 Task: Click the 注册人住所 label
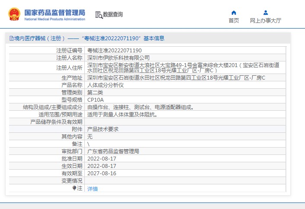pyautogui.click(x=69, y=68)
